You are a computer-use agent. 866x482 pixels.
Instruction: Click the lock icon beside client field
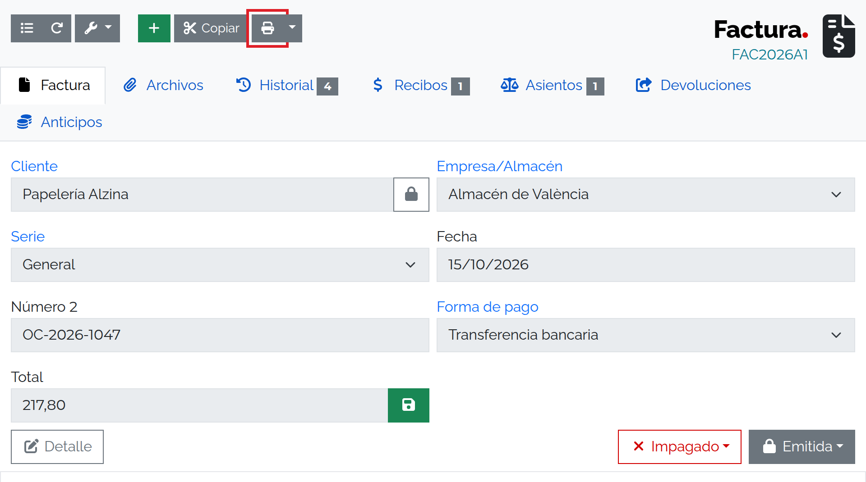point(411,195)
